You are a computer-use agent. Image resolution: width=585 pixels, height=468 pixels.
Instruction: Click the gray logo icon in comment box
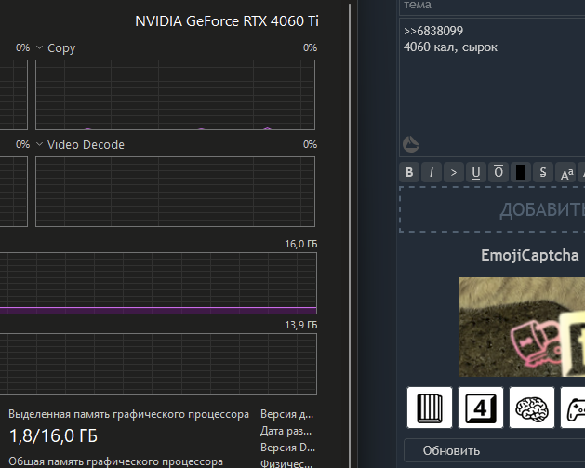pos(411,144)
